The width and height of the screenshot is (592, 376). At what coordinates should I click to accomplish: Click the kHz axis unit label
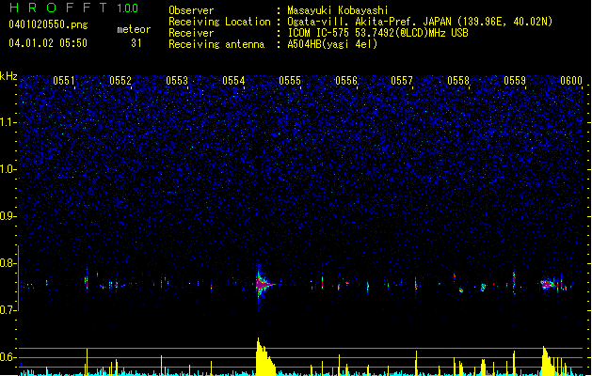[8, 76]
